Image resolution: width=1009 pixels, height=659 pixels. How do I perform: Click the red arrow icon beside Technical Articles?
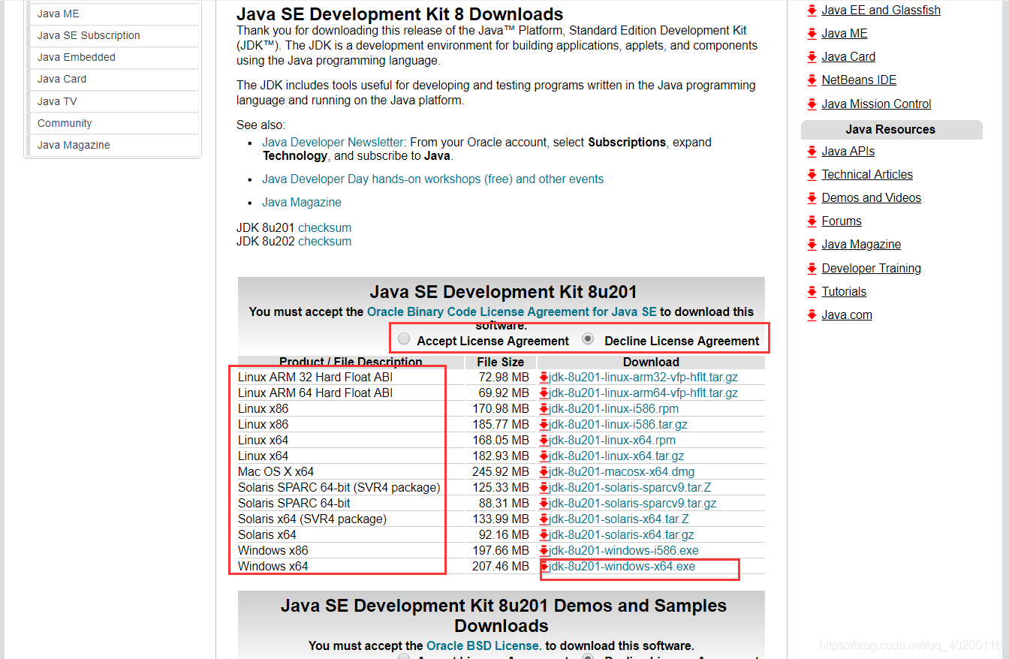pyautogui.click(x=812, y=175)
